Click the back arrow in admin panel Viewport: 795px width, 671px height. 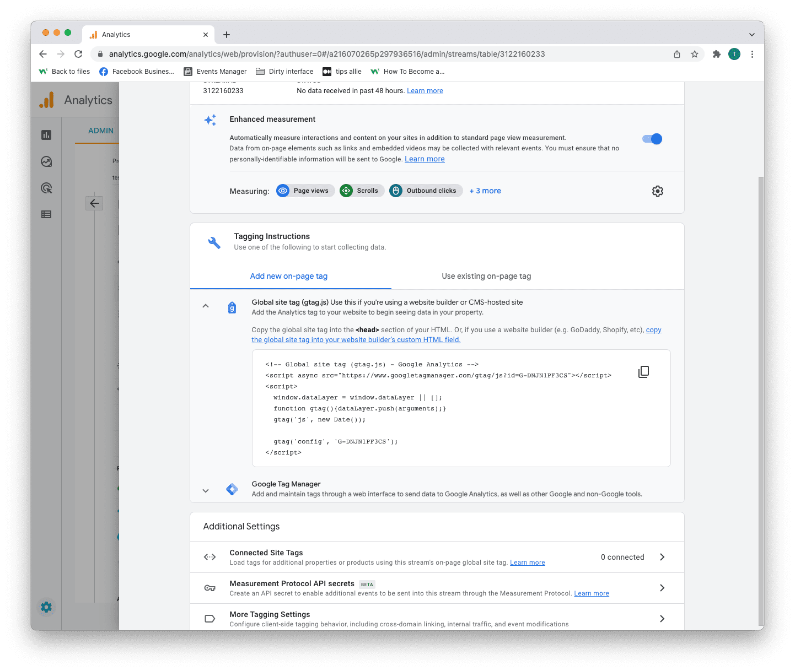(x=94, y=203)
